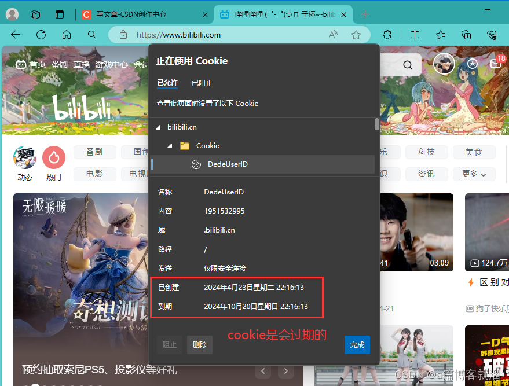Click the cookie content value 1951532995
The width and height of the screenshot is (509, 386).
tap(224, 211)
